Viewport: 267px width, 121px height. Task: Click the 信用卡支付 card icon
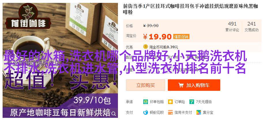[170, 112]
